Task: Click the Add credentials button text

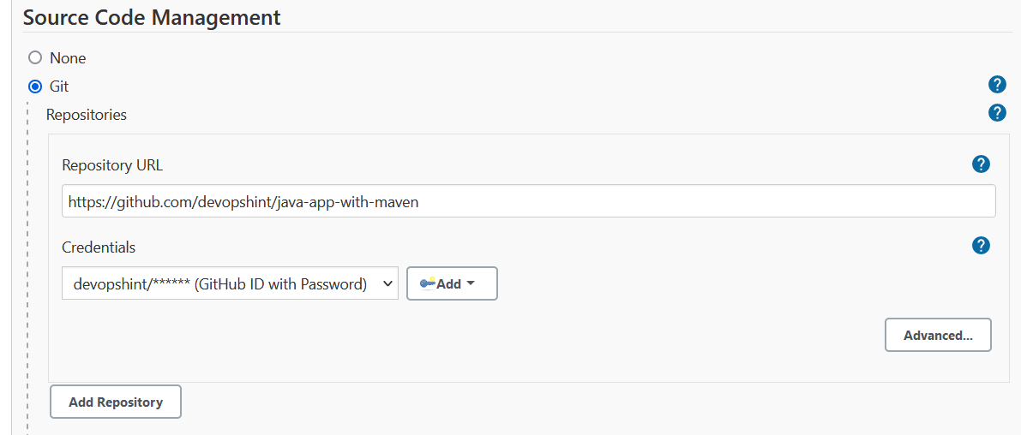Action: click(x=449, y=284)
